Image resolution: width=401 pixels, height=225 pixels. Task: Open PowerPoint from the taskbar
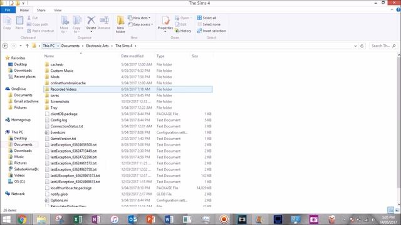pos(150,219)
